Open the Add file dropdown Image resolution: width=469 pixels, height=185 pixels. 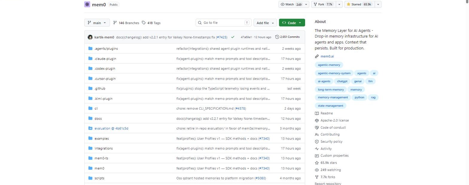point(265,23)
